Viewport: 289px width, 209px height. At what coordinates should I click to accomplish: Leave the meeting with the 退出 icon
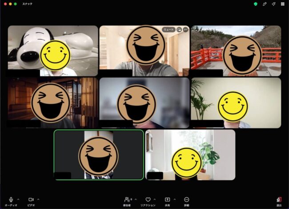[279, 200]
